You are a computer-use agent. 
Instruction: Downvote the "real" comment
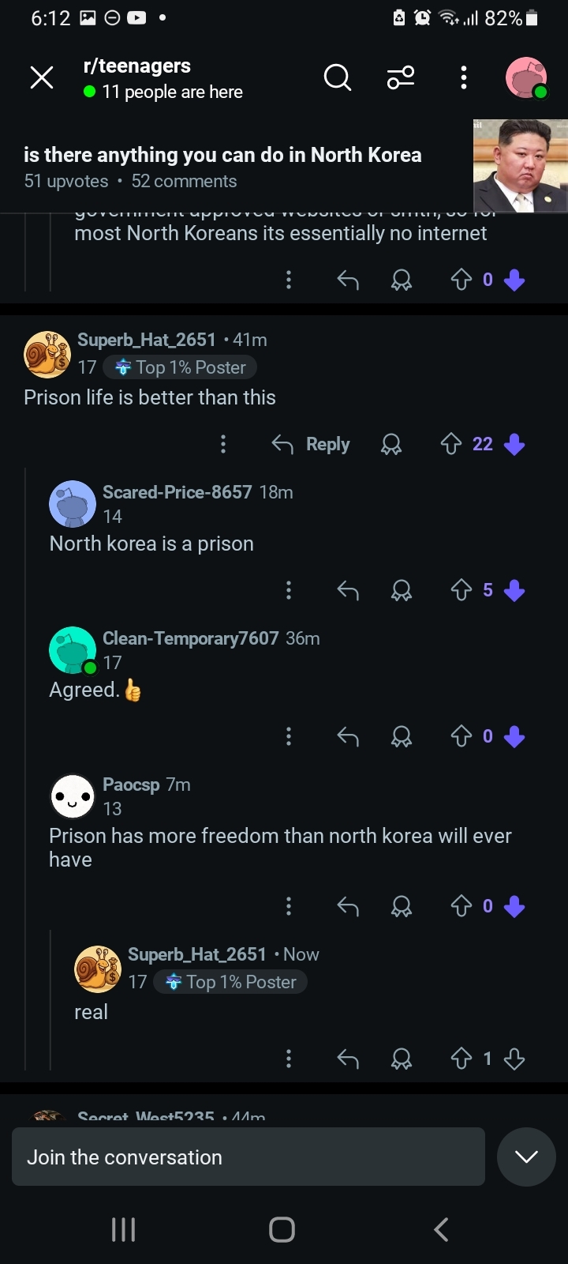click(514, 1059)
